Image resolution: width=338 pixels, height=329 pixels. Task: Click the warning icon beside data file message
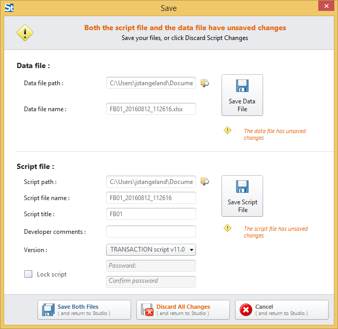pos(227,131)
